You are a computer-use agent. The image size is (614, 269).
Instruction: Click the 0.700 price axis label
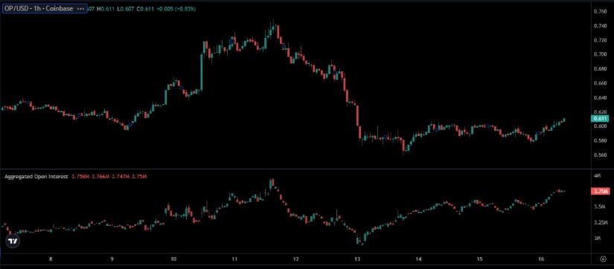click(601, 54)
